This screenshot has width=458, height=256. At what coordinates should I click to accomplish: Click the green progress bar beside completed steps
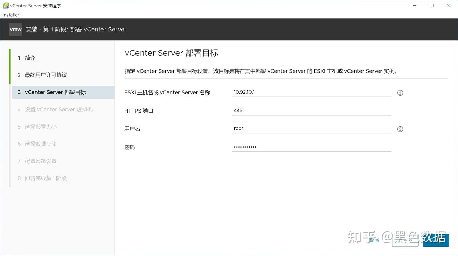click(x=10, y=66)
